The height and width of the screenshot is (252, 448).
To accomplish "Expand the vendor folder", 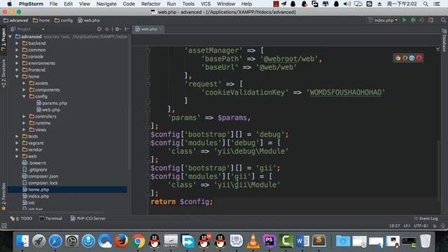I will [17, 149].
